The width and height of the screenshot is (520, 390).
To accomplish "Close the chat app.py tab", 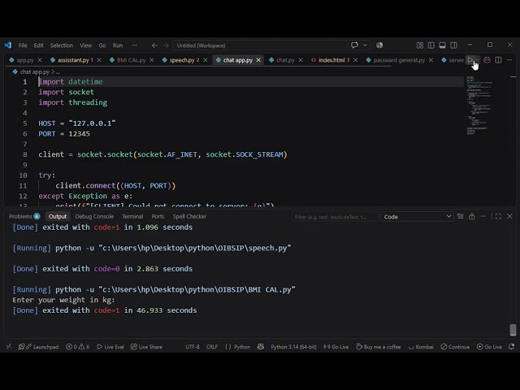I will pos(258,60).
